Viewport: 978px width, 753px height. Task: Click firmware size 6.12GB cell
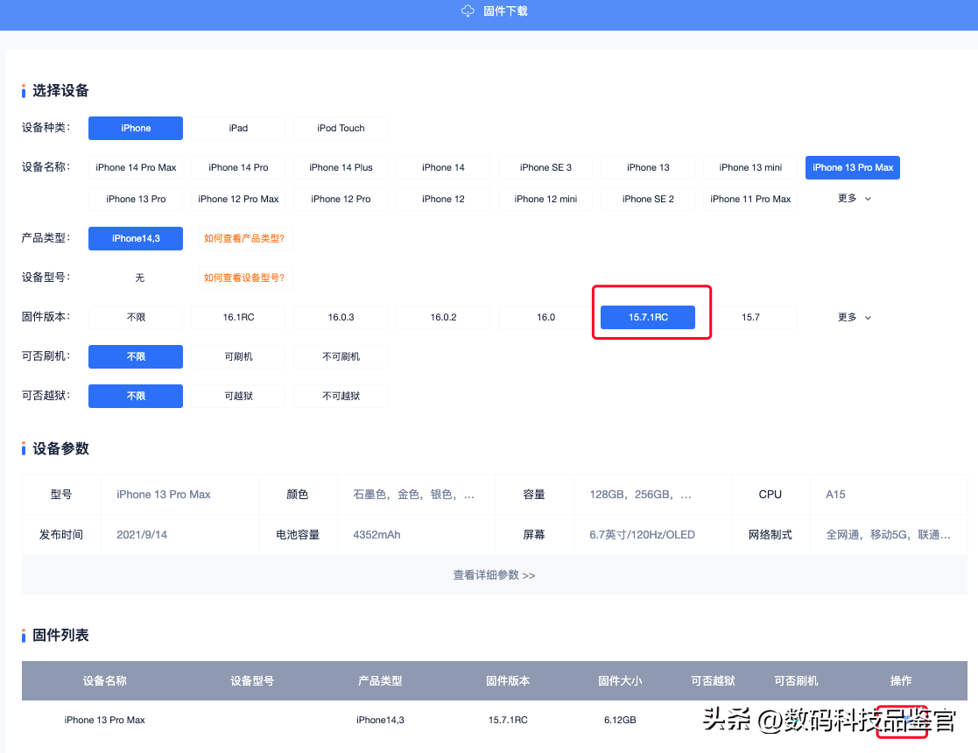(x=620, y=720)
